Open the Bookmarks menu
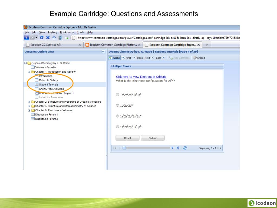The image size is (277, 208). 67,32
